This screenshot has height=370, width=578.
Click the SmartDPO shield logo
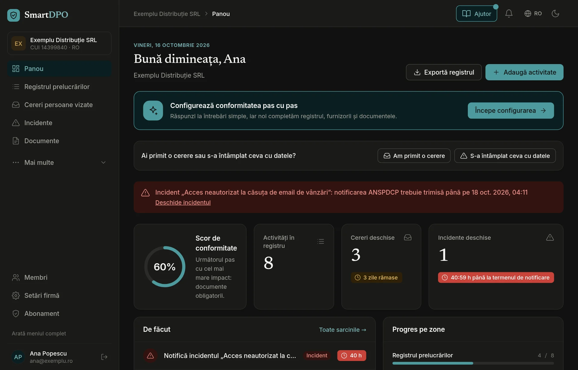(14, 15)
